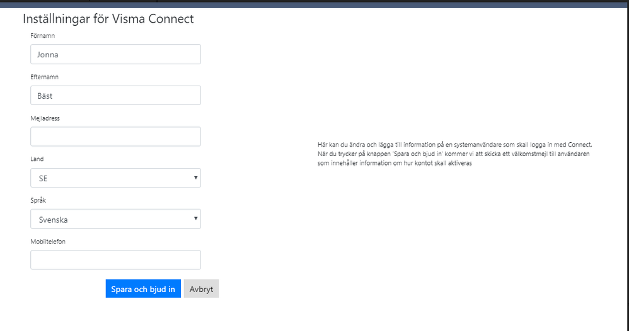
Task: Click the empty Mejladress input field
Action: click(115, 137)
